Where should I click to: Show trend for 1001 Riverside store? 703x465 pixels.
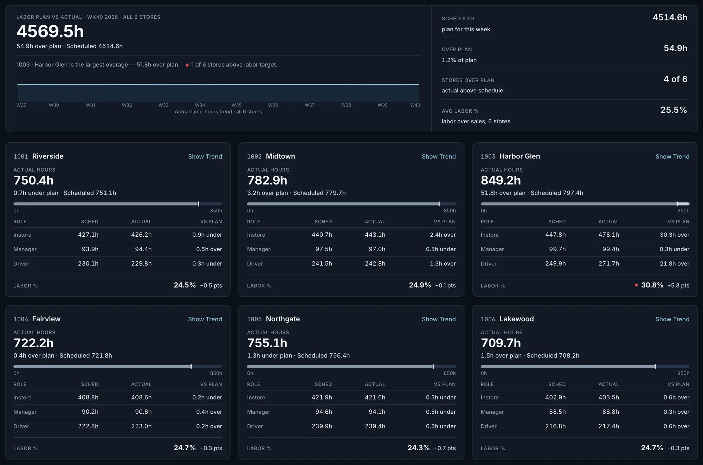205,157
